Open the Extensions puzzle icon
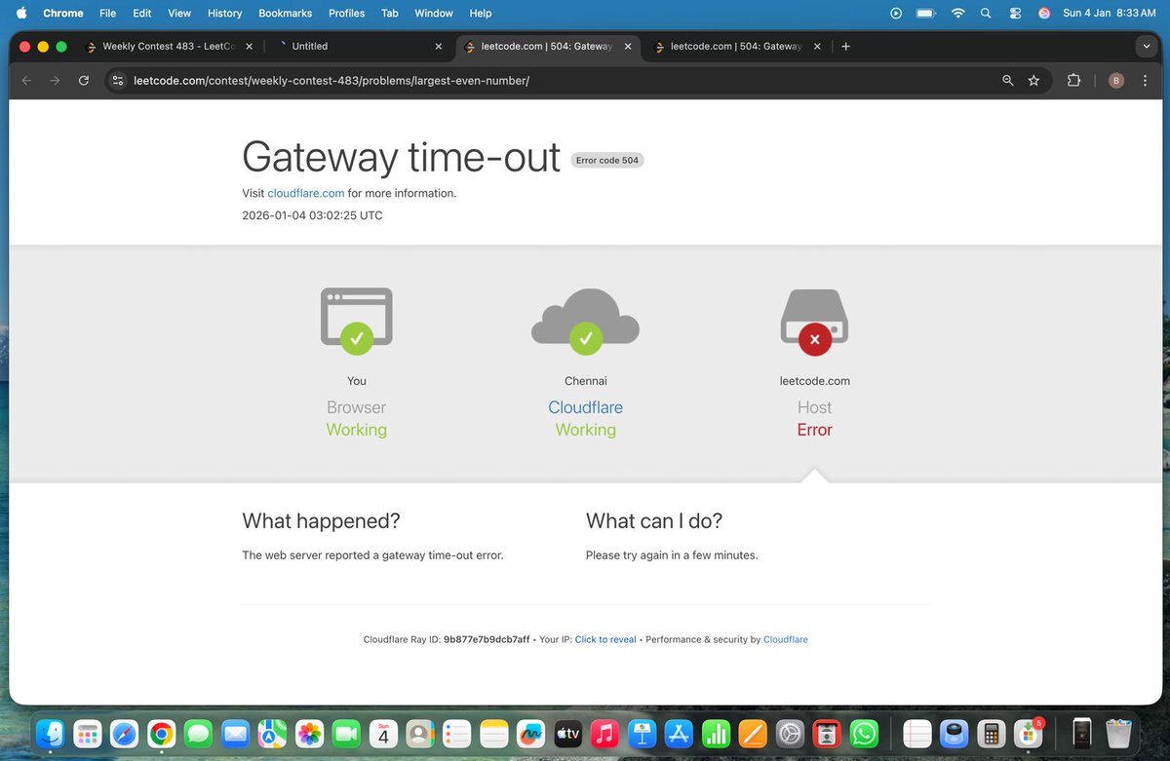Screen dimensions: 1170x761 (1073, 81)
